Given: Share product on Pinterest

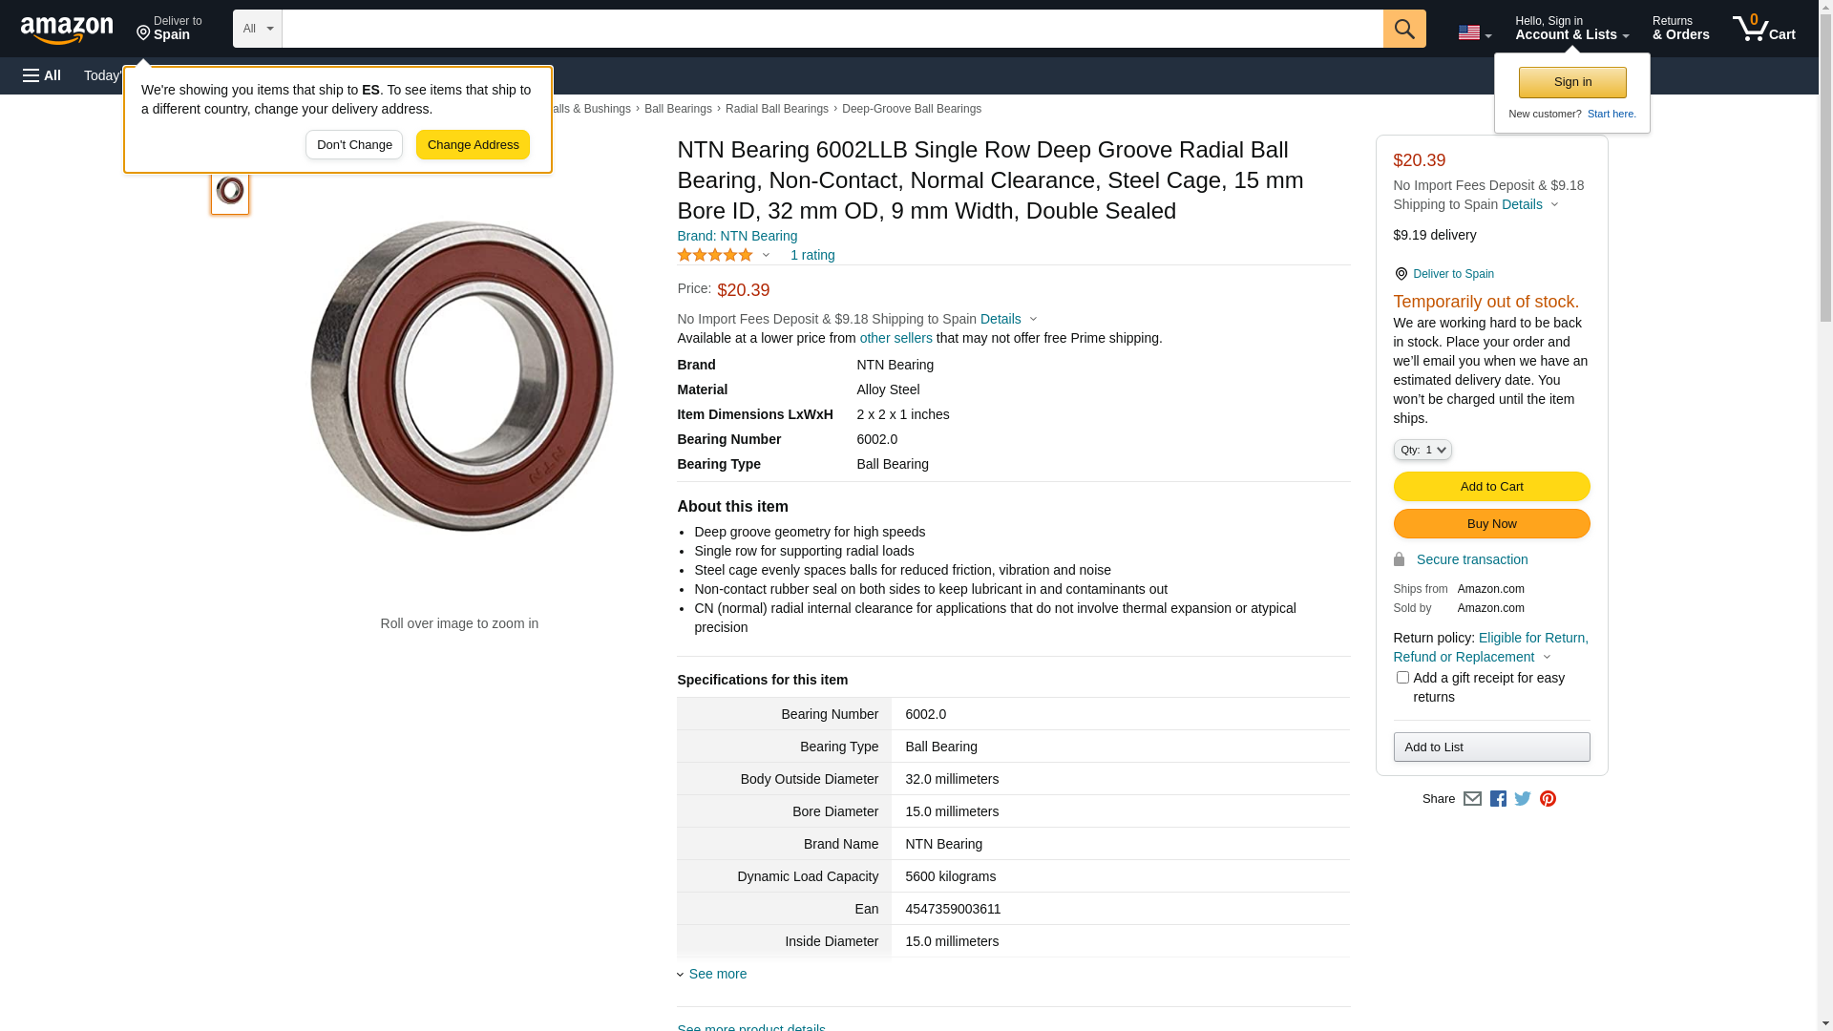Looking at the screenshot, I should [1548, 799].
